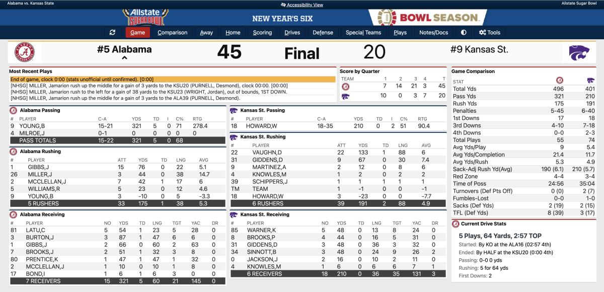Open the Notes/Docs button

(x=433, y=33)
